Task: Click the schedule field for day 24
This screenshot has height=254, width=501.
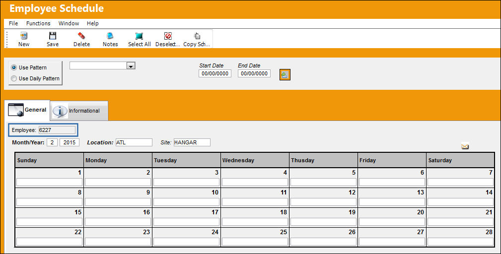Action: tap(186, 242)
